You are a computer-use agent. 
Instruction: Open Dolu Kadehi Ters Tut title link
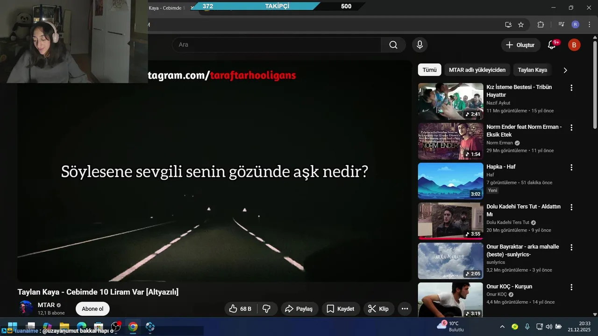click(524, 210)
